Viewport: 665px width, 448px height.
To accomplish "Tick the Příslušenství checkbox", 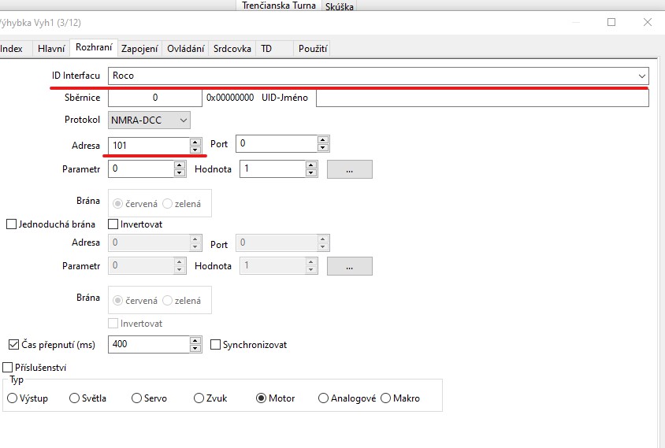I will coord(9,368).
